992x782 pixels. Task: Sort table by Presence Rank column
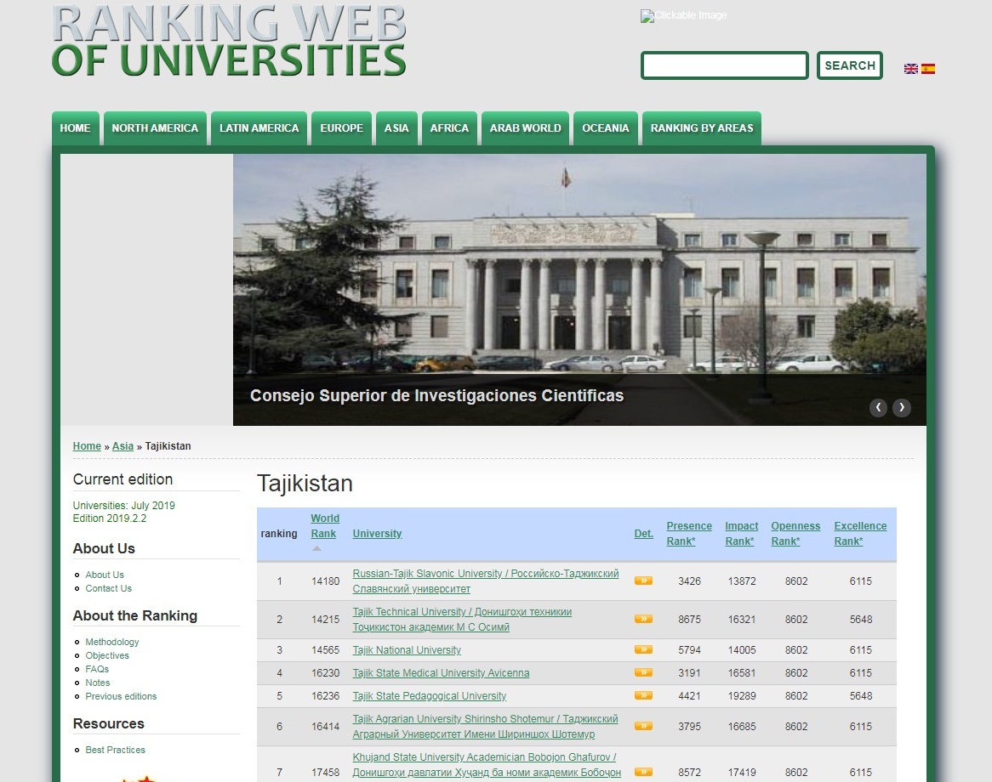pyautogui.click(x=689, y=534)
